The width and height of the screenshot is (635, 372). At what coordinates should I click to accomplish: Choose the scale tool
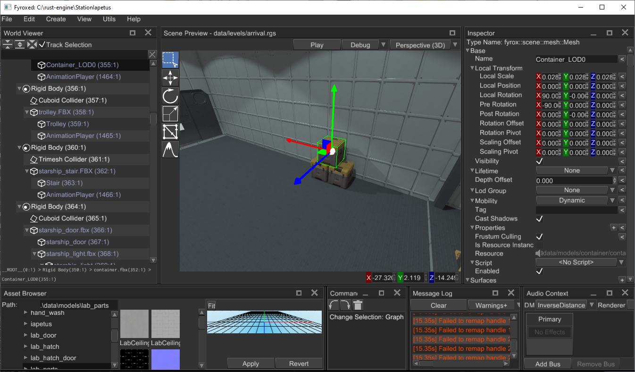pyautogui.click(x=170, y=114)
